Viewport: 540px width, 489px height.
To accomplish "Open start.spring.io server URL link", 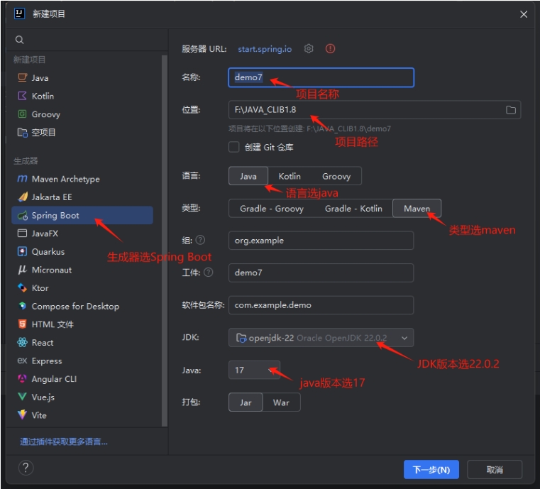I will pyautogui.click(x=265, y=49).
